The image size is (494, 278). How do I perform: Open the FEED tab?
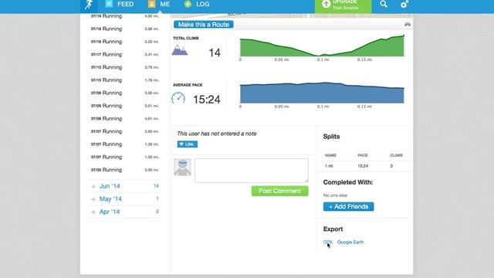pos(120,4)
